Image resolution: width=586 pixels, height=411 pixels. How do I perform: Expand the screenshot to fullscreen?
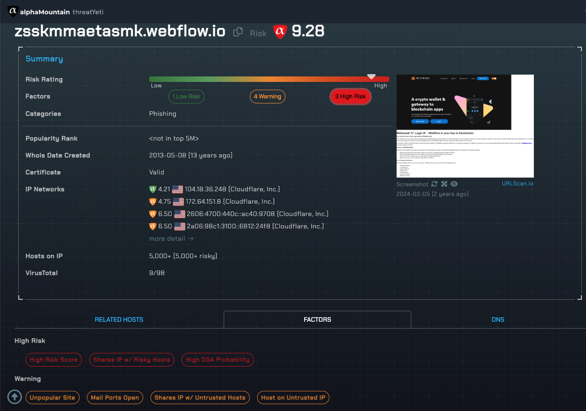coord(444,184)
